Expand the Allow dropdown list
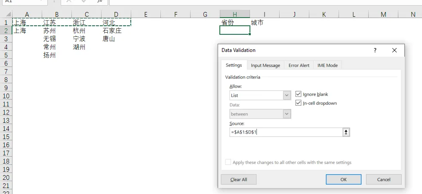The image size is (422, 194). pyautogui.click(x=286, y=95)
